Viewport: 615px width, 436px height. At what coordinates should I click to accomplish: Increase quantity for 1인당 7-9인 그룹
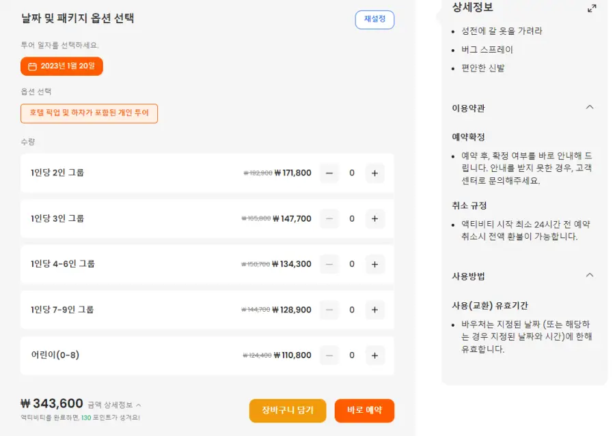[x=374, y=310]
